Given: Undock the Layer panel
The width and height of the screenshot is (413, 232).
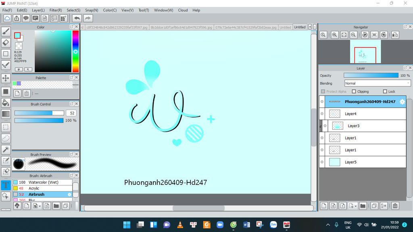Looking at the screenshot, I should coord(405,68).
